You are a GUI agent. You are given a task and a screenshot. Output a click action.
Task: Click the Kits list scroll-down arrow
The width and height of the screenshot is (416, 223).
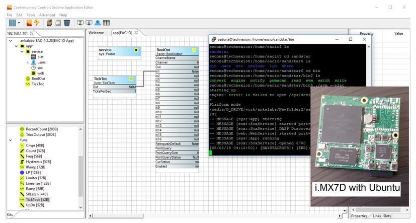click(80, 207)
